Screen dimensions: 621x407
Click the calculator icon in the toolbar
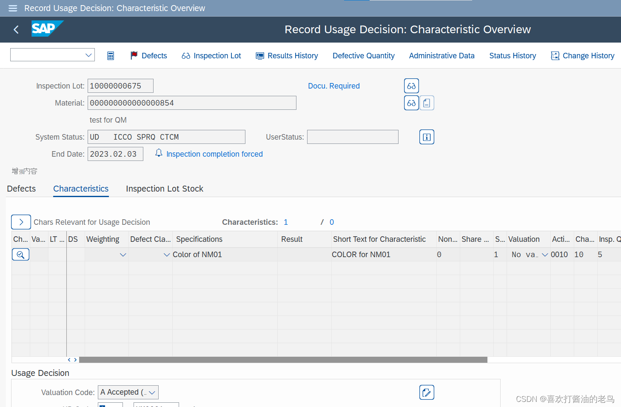tap(111, 55)
